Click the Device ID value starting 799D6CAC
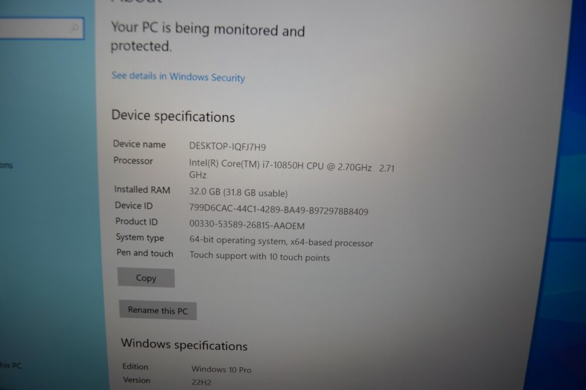Image resolution: width=586 pixels, height=390 pixels. tap(278, 209)
